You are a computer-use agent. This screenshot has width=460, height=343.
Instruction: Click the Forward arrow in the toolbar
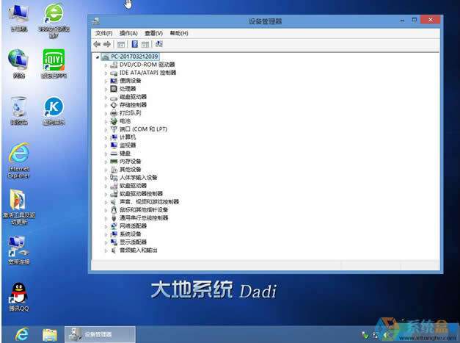[x=106, y=44]
